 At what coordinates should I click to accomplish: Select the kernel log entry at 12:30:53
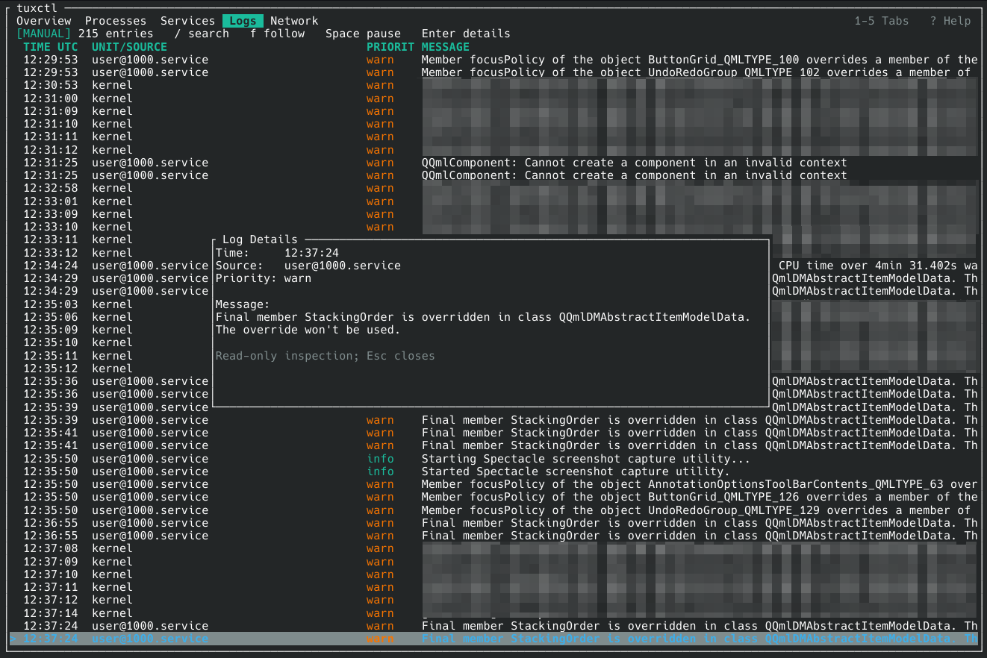coord(493,85)
